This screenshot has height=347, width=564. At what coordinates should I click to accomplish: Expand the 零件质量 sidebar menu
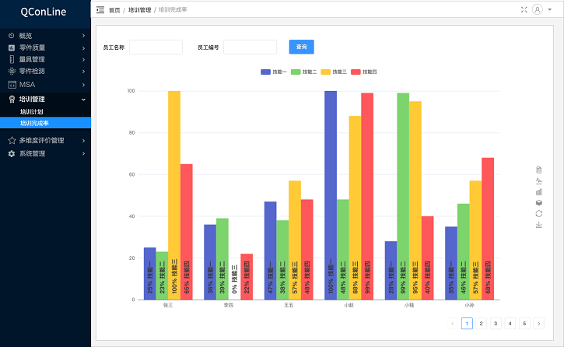click(x=45, y=47)
